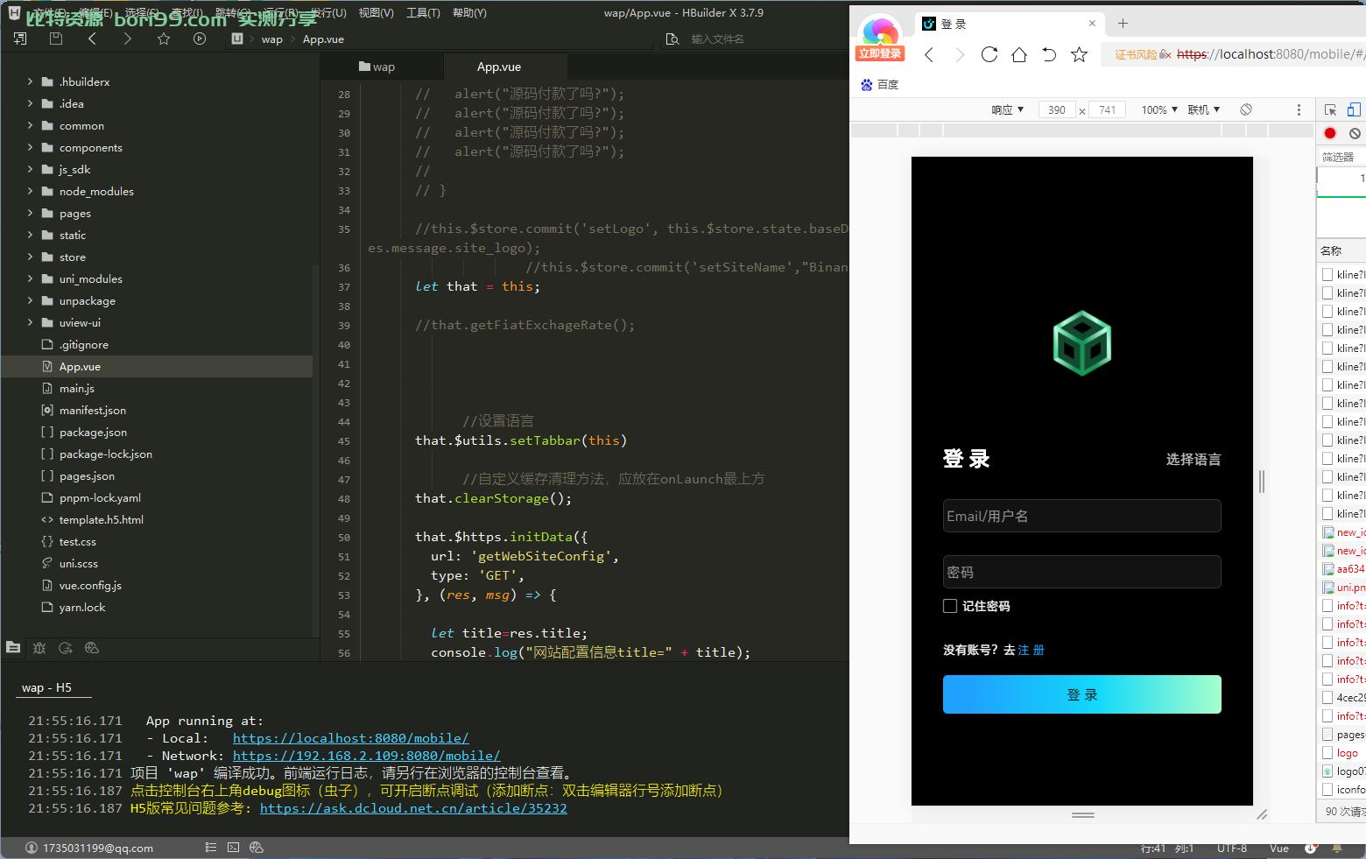Click the viewport width field showing 390

1057,109
